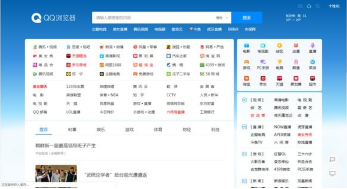The image size is (347, 189).
Task: Click the 电影 category icon in right panel
Action: (x=246, y=45)
